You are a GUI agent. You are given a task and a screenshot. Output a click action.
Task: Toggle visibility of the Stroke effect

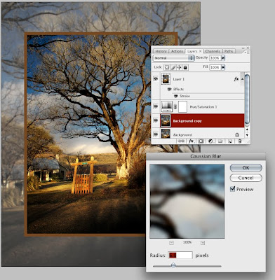[x=176, y=96]
